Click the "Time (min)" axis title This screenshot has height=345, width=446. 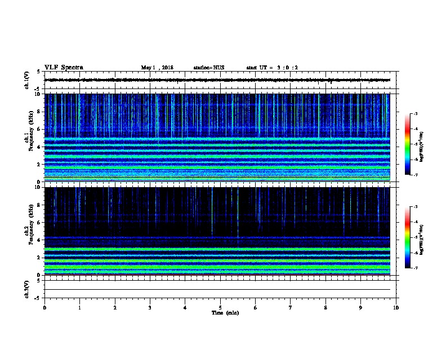click(225, 313)
